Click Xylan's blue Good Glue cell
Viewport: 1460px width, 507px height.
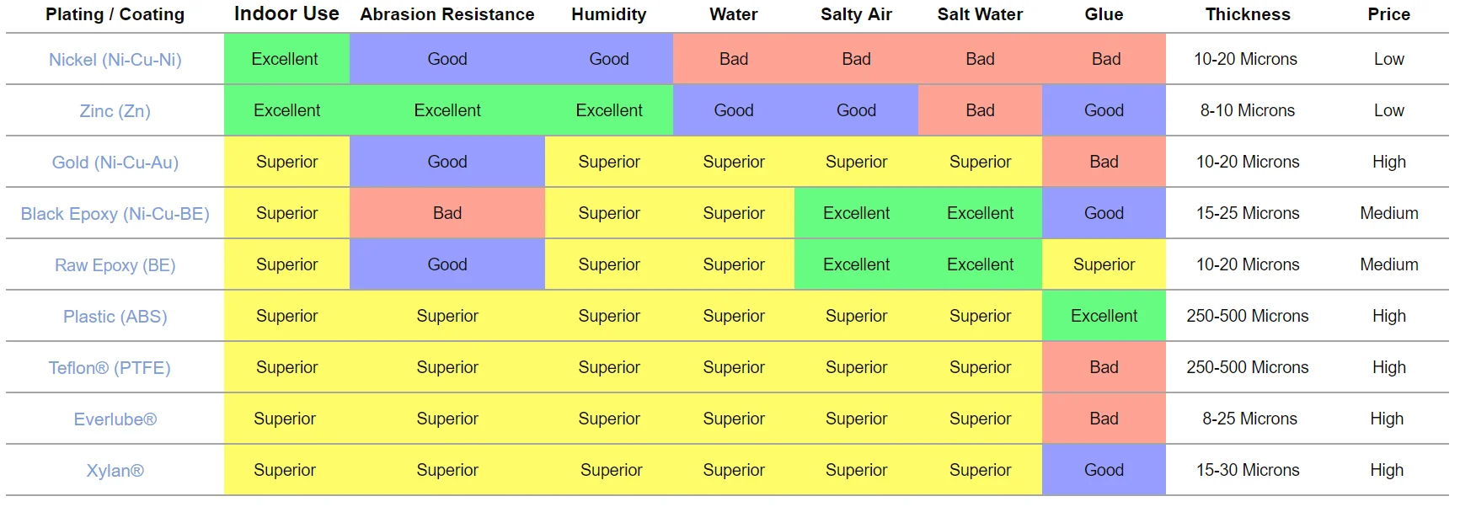click(x=1104, y=470)
